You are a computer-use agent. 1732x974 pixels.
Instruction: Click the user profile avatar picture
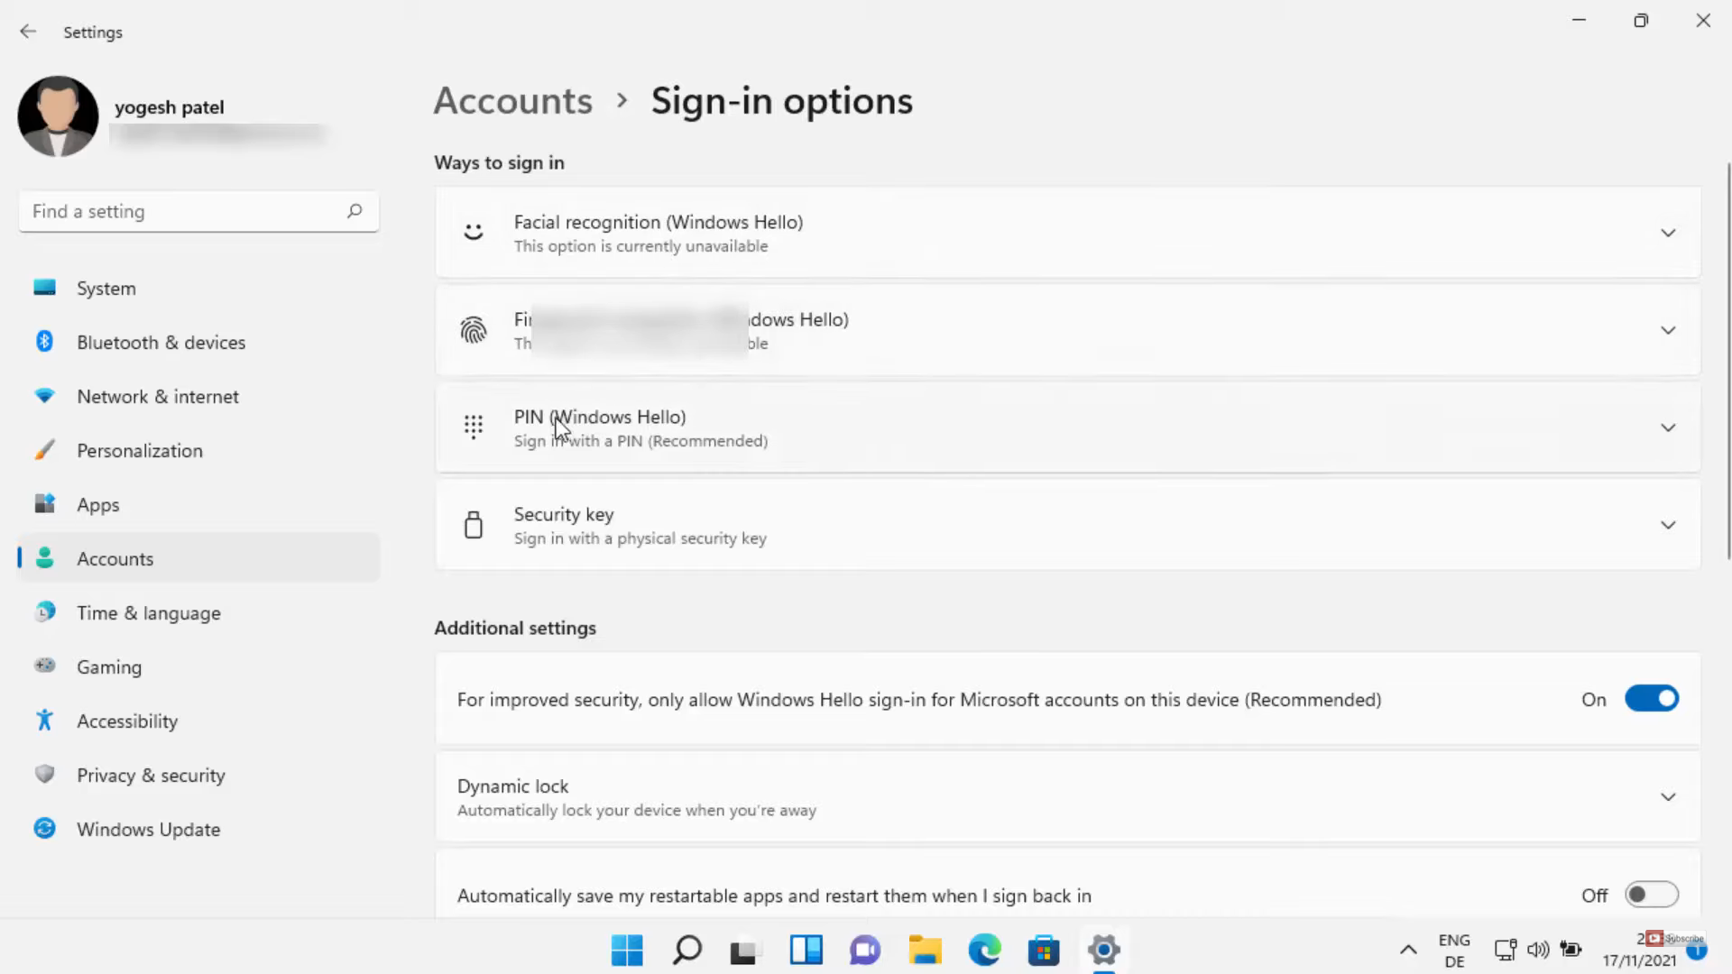pos(58,116)
